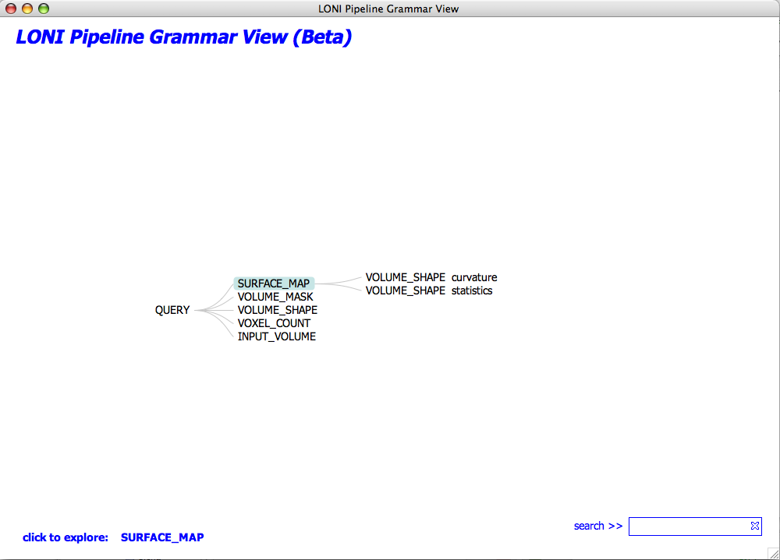This screenshot has width=780, height=560.
Task: Select the VOXEL_COUNT node
Action: click(274, 323)
